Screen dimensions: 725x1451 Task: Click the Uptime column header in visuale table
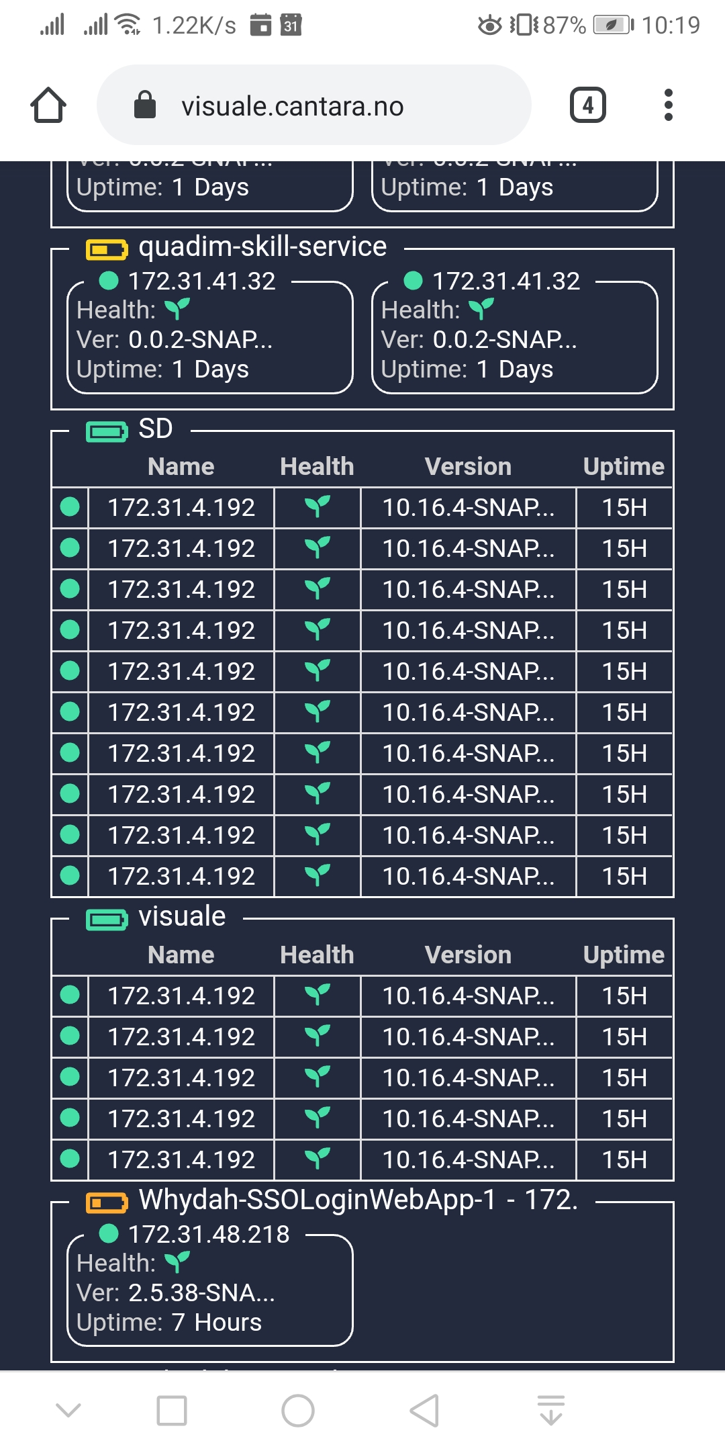624,955
